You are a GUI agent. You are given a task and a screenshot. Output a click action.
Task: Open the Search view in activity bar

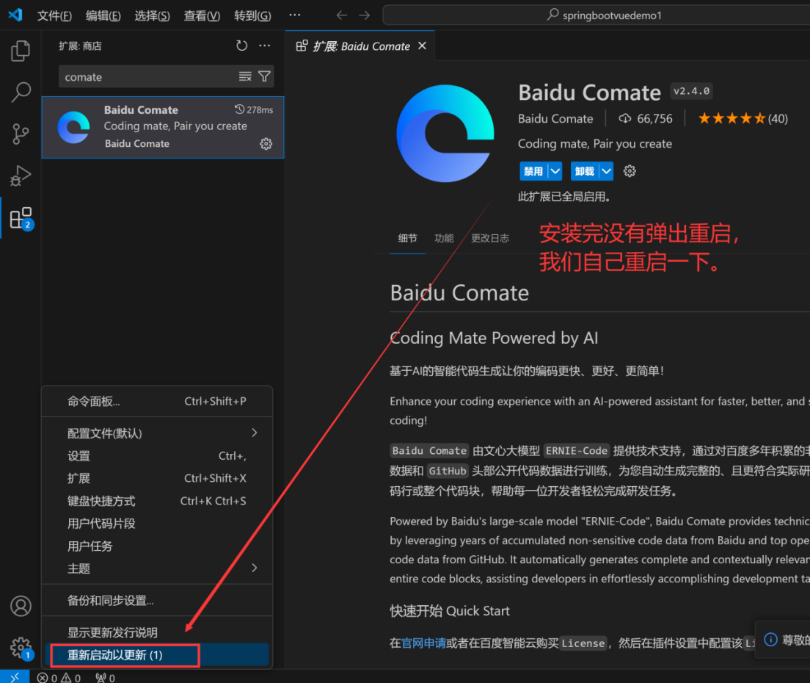[x=21, y=92]
